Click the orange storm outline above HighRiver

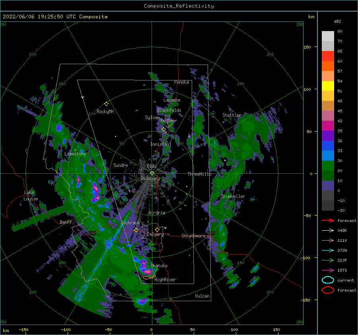(149, 277)
